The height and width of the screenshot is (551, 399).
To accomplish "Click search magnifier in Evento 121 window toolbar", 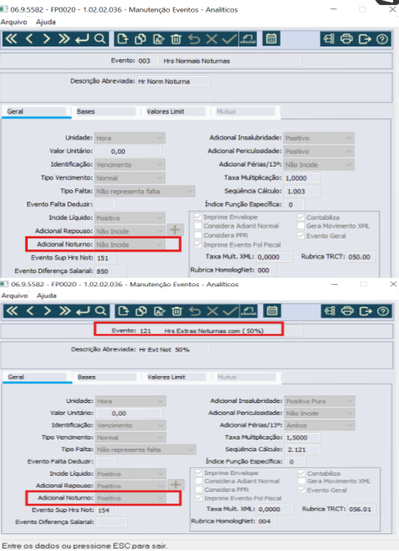I will [x=101, y=311].
